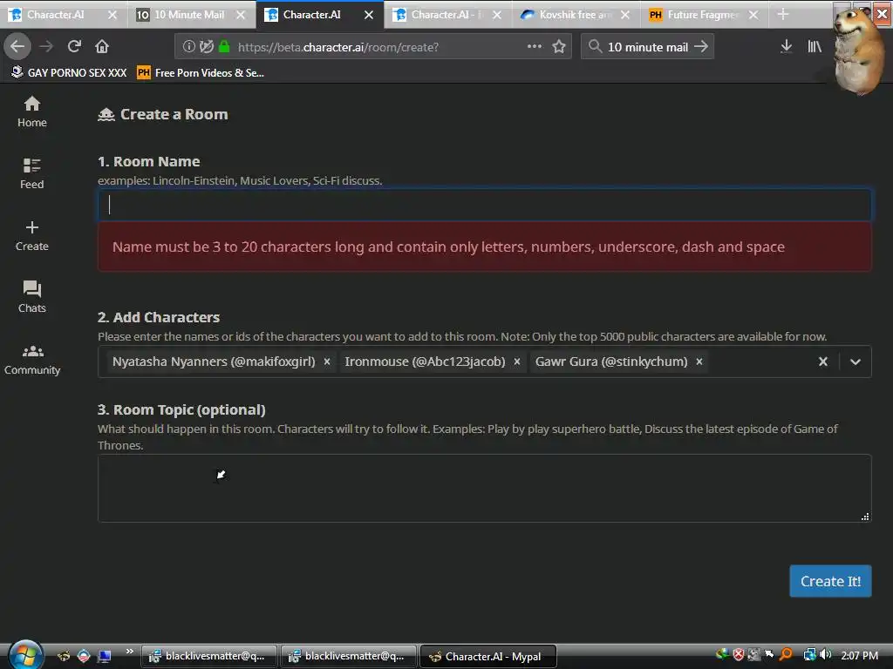The image size is (893, 669).
Task: Click the network tray icon
Action: pyautogui.click(x=809, y=655)
